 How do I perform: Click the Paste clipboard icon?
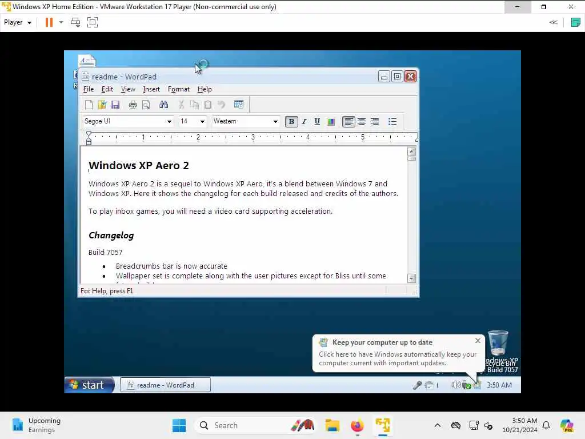click(208, 105)
